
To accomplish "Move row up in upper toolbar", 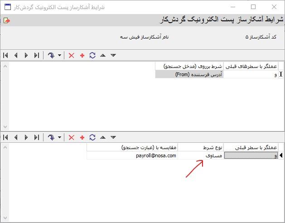I will (x=103, y=55).
